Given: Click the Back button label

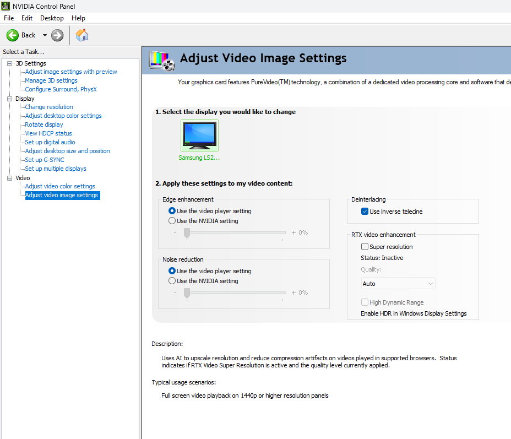Looking at the screenshot, I should tap(28, 35).
